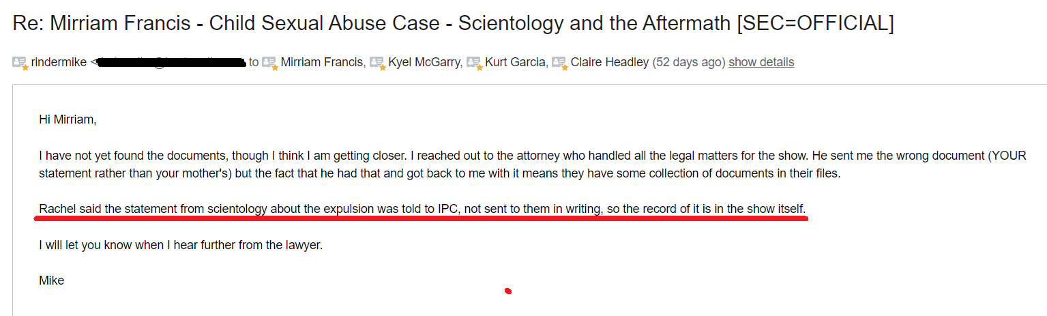
Task: Click the contact icon before Kurt Garcia
Action: coord(475,63)
